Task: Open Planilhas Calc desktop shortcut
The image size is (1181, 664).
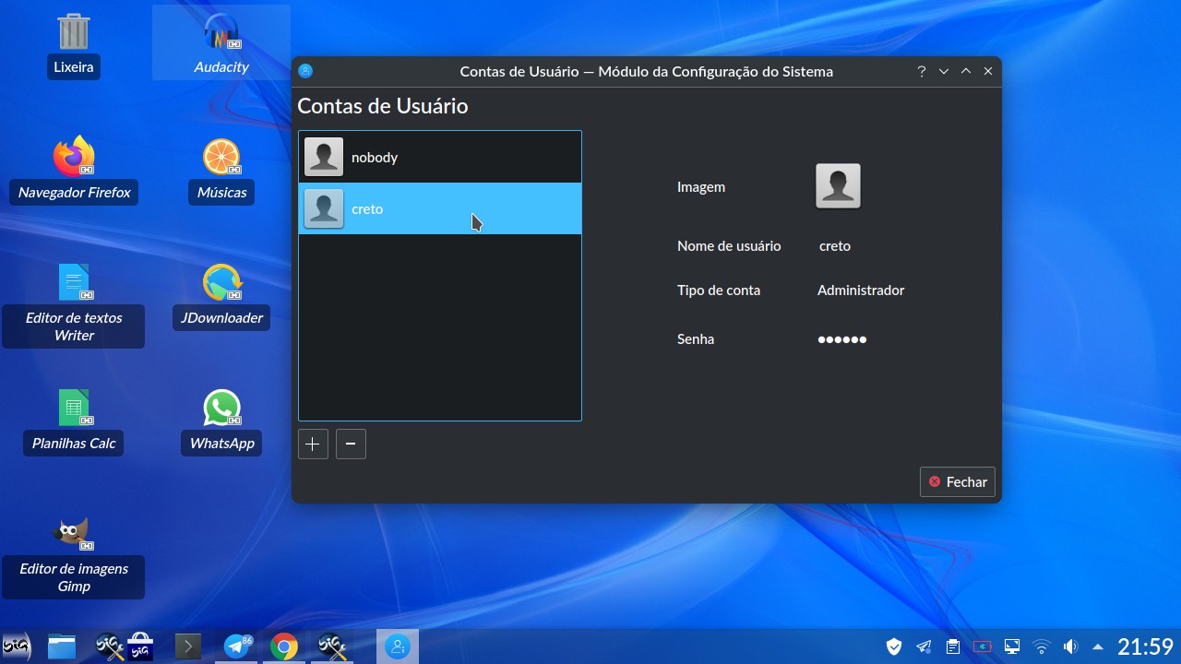Action: [74, 422]
